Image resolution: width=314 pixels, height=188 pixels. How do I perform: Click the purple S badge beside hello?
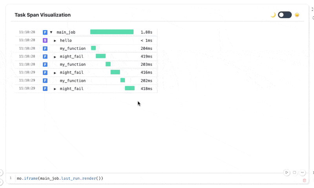click(x=45, y=40)
